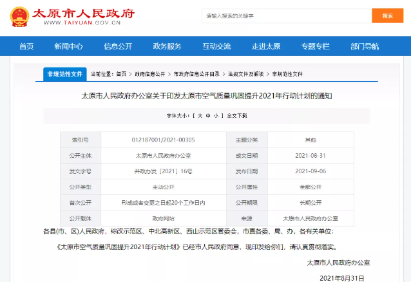Screen dimensions: 411x282
Task: Set font size to 大 (large)
Action: (199, 115)
